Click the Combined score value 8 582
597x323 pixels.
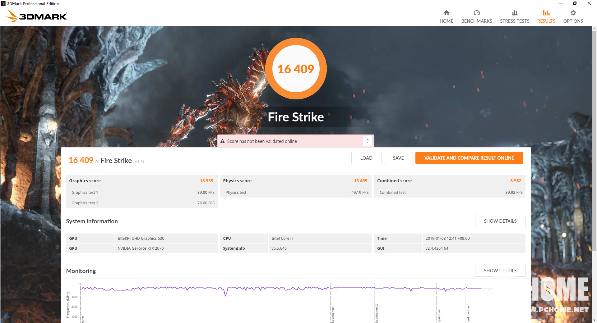(516, 181)
